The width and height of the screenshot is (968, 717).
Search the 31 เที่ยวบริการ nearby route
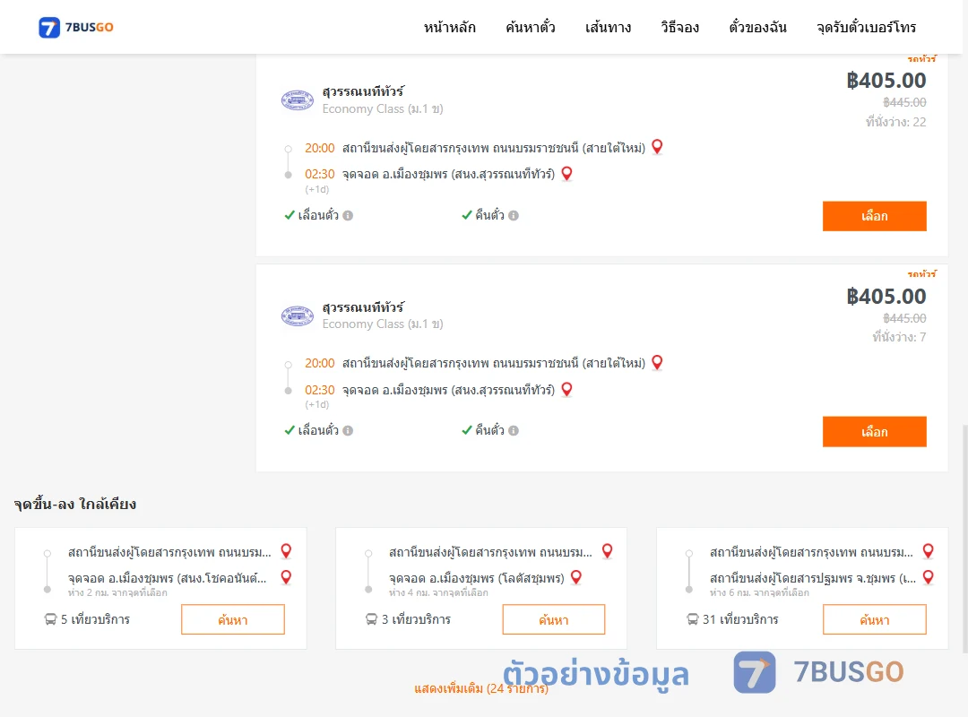tap(874, 619)
